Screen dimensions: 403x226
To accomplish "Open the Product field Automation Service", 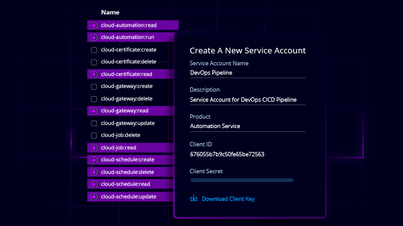I will [x=247, y=126].
